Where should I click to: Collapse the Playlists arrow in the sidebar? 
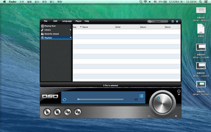click(70, 37)
